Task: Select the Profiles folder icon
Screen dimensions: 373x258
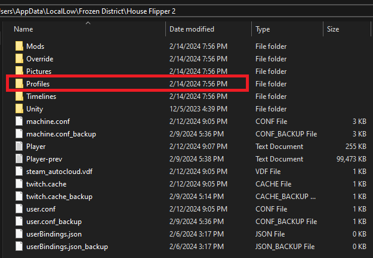Action: coord(19,84)
